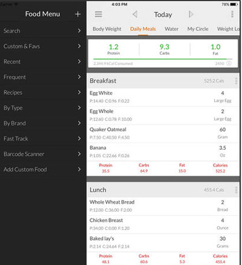Open the top-right vertical dots menu
This screenshot has width=242, height=265.
pos(232,14)
